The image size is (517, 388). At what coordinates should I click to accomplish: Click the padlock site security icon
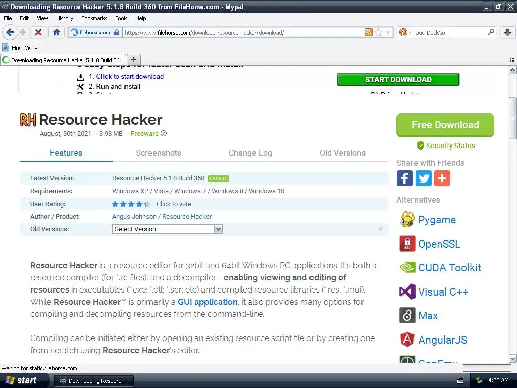click(x=117, y=32)
